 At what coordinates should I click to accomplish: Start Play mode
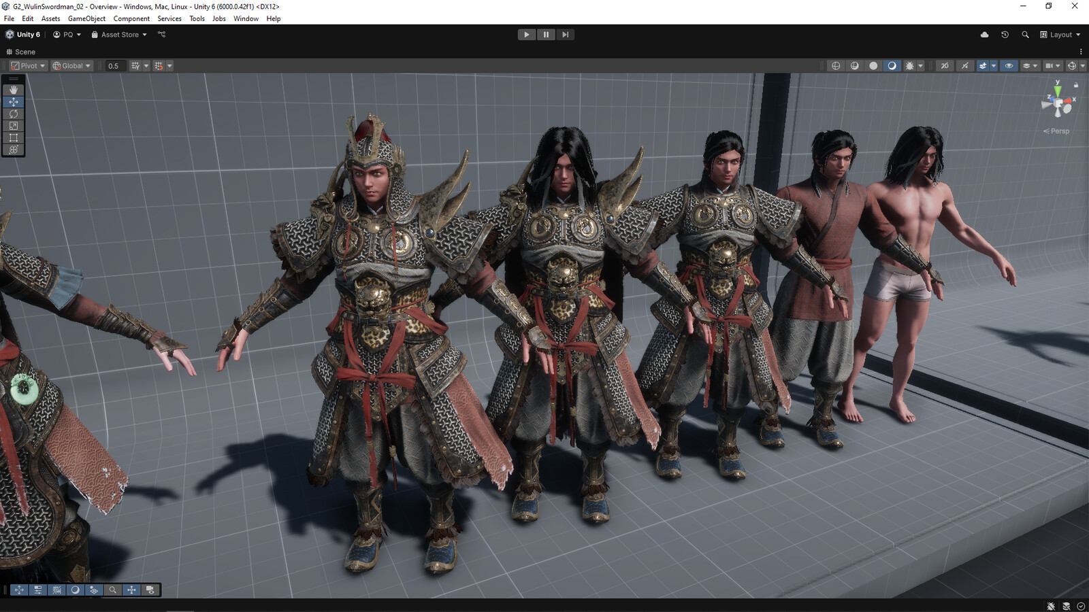(527, 35)
